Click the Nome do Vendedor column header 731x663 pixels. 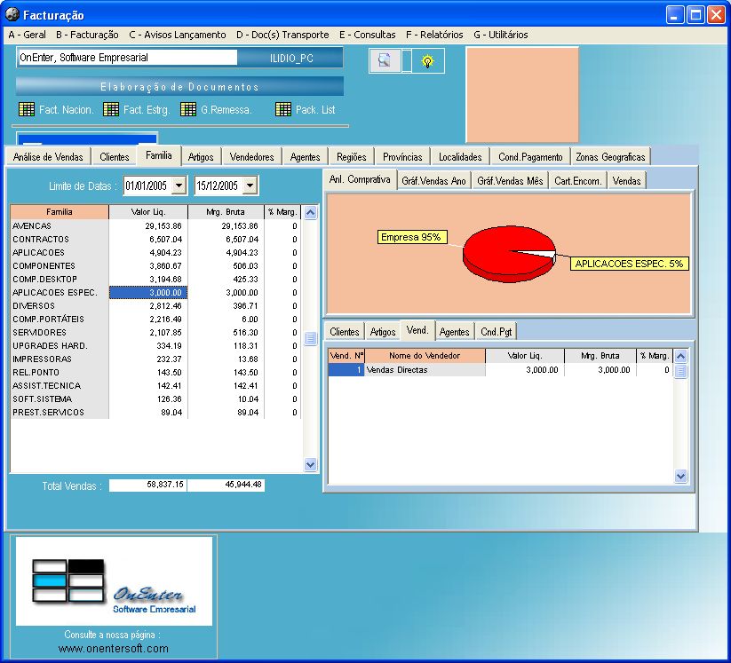click(x=425, y=356)
